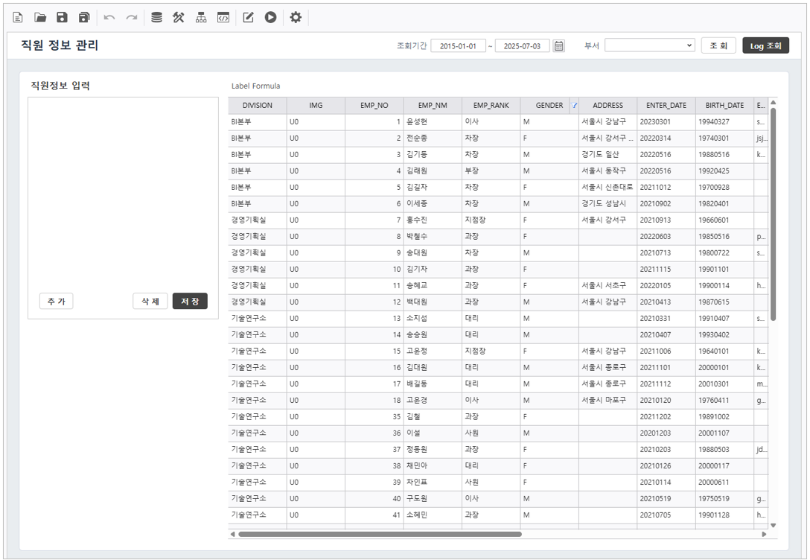Sort by the EMP_RANK column header
The height and width of the screenshot is (560, 810).
click(x=491, y=106)
